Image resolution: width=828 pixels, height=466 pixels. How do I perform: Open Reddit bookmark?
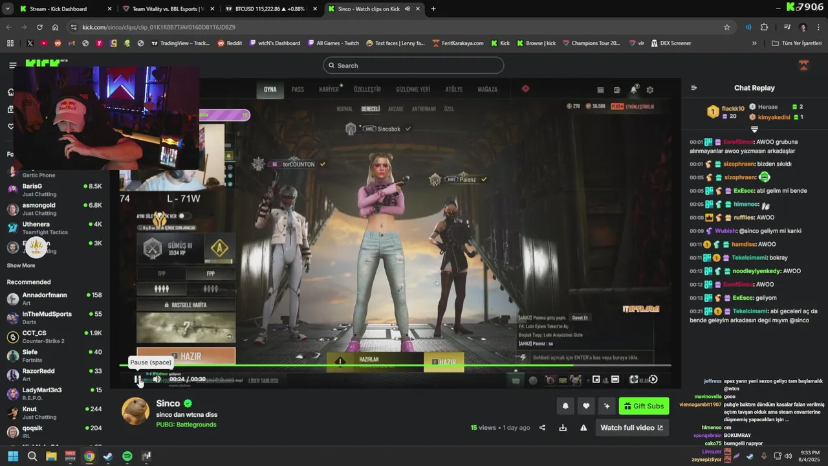click(x=230, y=43)
